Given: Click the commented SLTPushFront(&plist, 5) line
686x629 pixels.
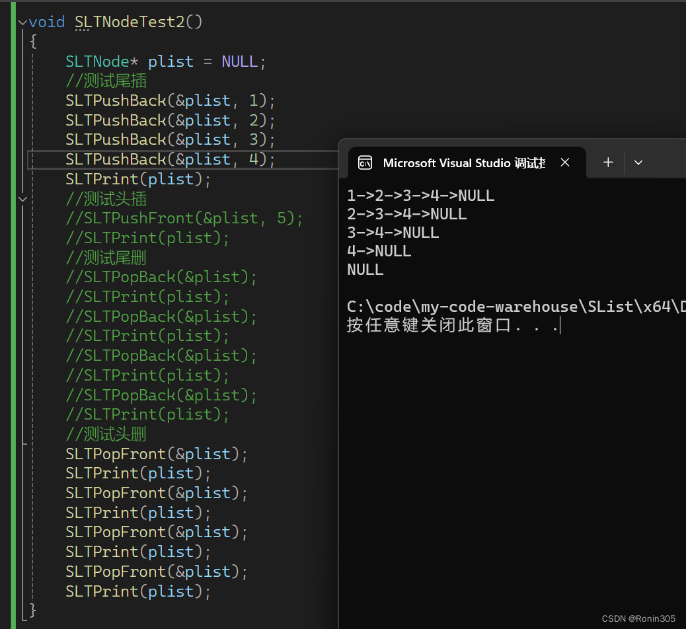Looking at the screenshot, I should tap(184, 219).
